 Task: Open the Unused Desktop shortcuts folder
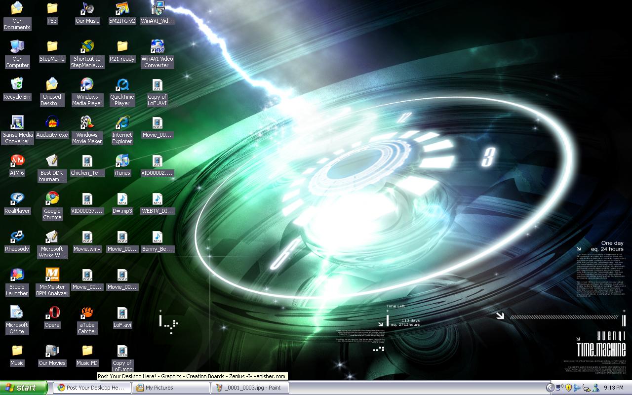pyautogui.click(x=52, y=92)
